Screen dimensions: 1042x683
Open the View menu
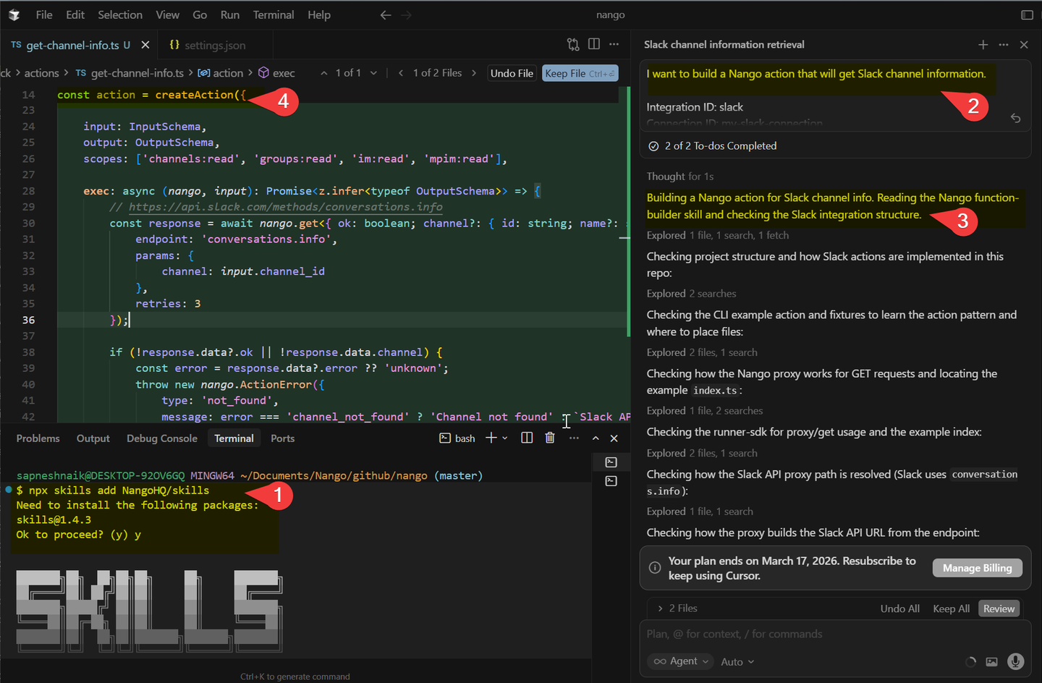pos(167,14)
